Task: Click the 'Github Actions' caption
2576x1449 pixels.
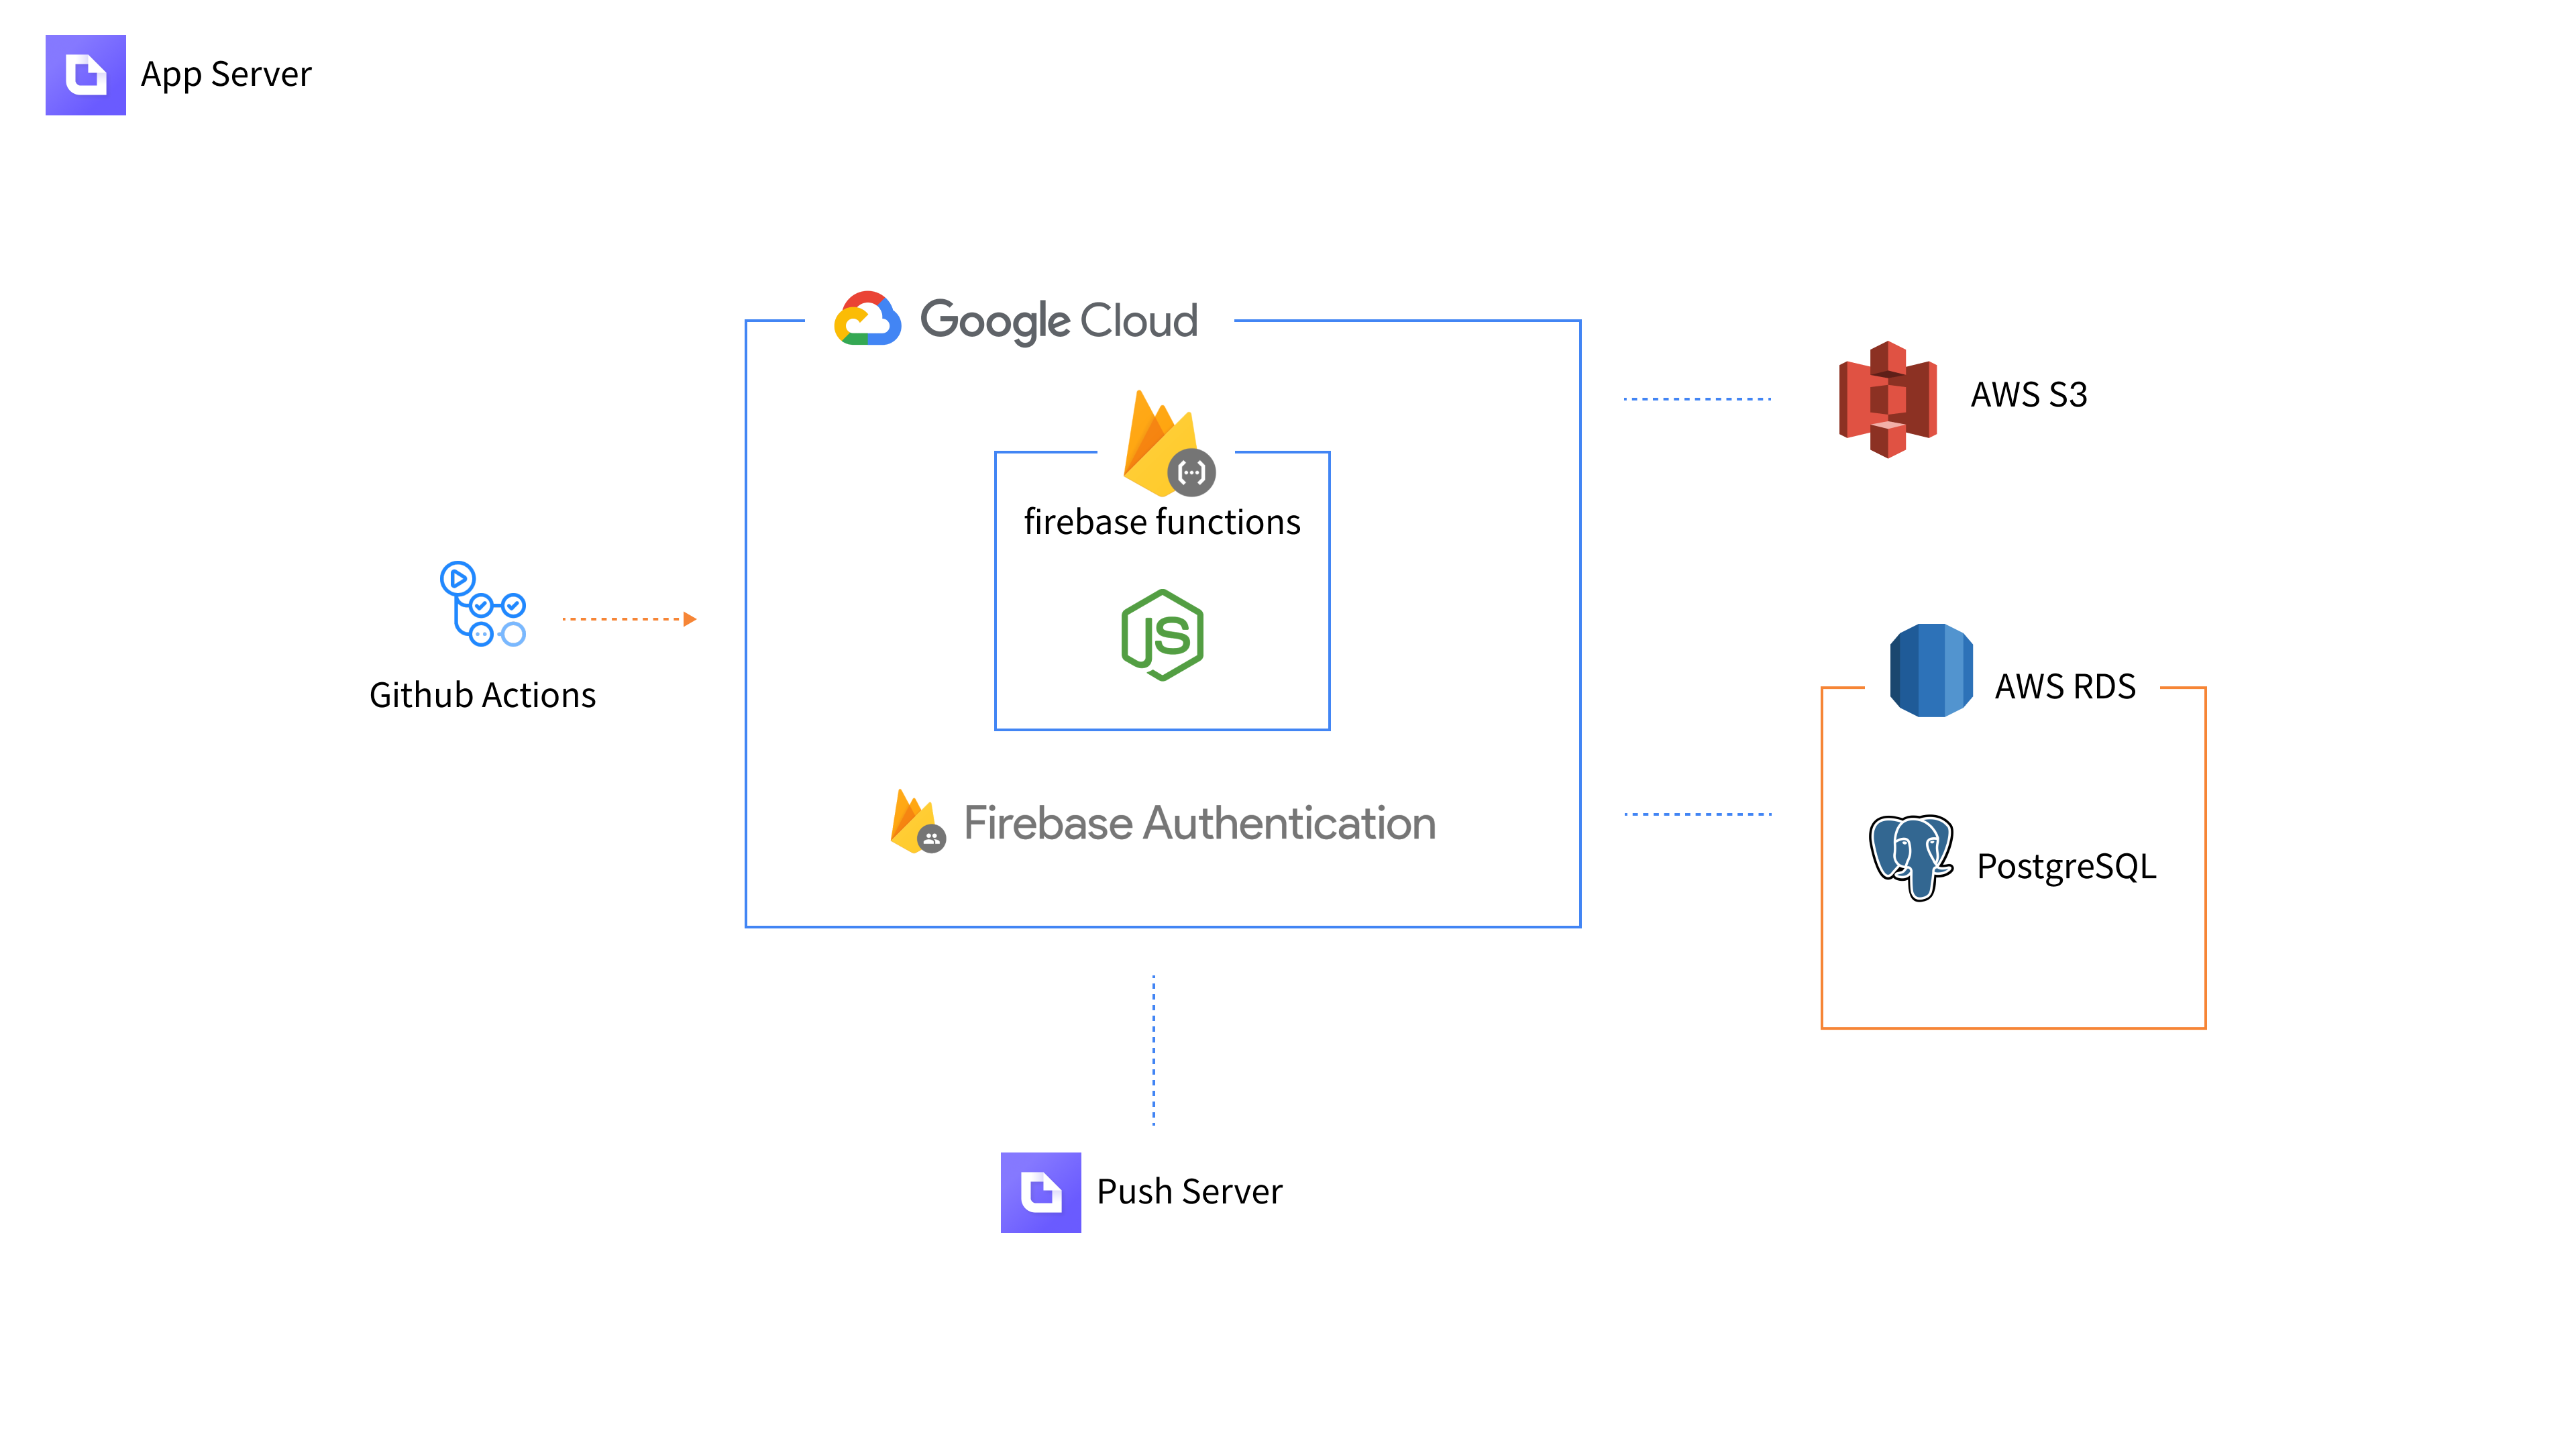Action: pos(482,695)
